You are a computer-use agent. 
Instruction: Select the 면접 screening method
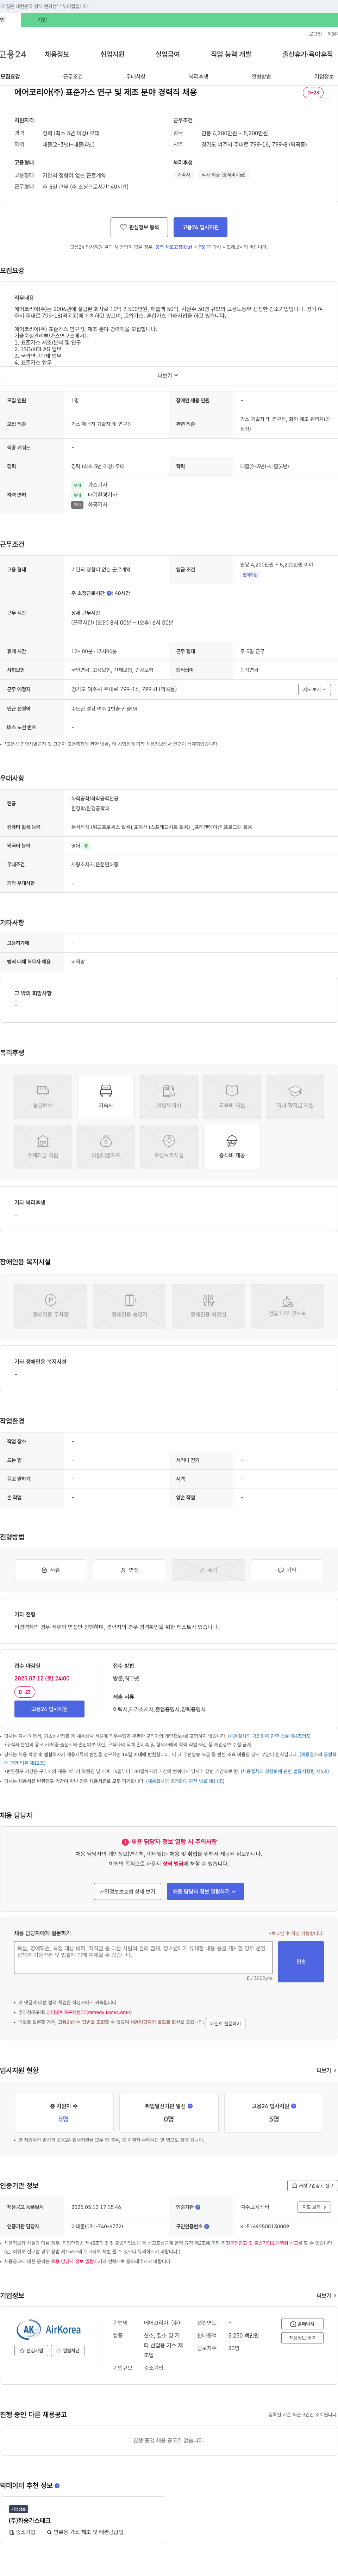point(129,1570)
